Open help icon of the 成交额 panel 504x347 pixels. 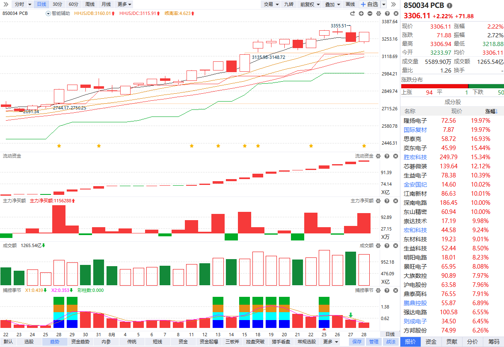tap(386, 245)
